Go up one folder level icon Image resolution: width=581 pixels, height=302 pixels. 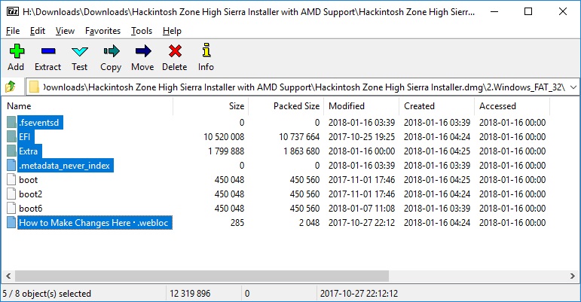pyautogui.click(x=11, y=87)
